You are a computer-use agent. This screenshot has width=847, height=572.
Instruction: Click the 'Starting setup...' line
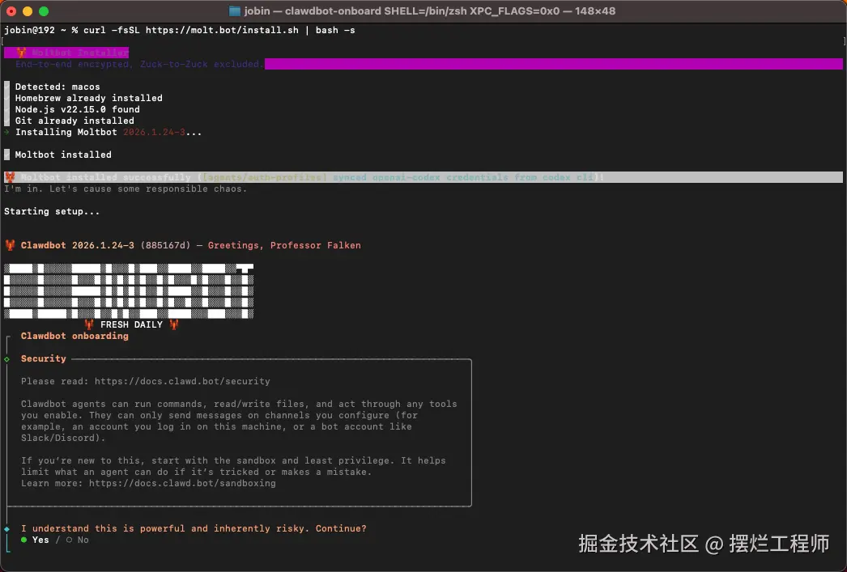tap(52, 211)
